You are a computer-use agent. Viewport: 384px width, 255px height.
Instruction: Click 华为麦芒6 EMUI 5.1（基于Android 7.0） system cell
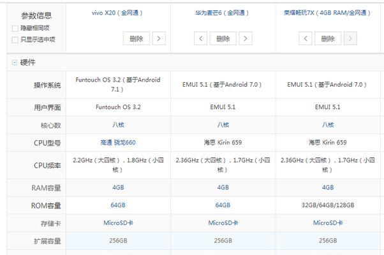222,85
